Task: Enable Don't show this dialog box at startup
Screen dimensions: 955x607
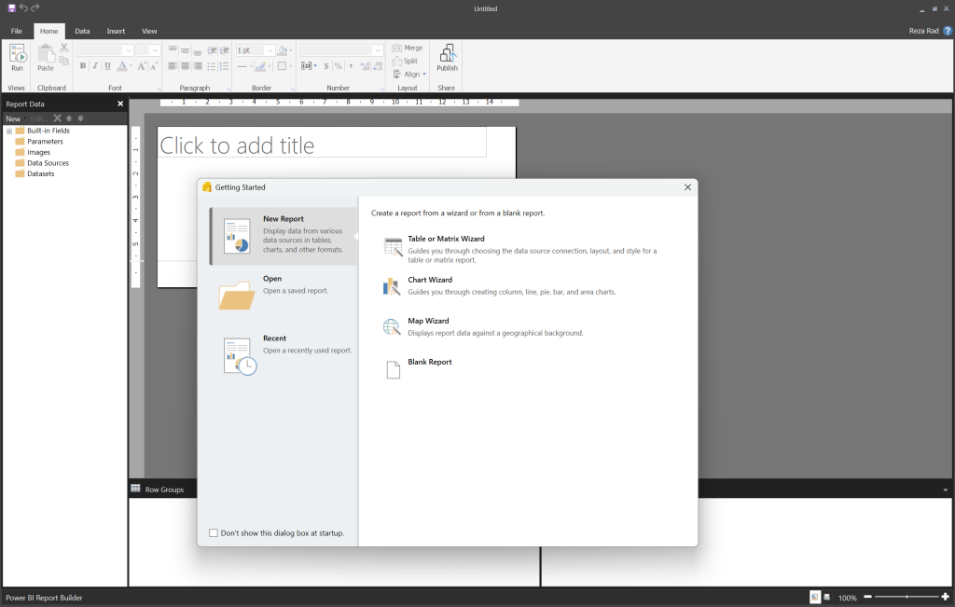Action: tap(214, 533)
